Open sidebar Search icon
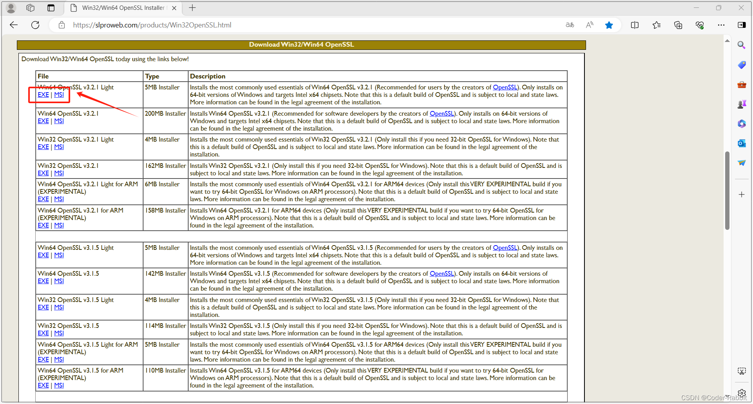The height and width of the screenshot is (404, 753). (741, 45)
